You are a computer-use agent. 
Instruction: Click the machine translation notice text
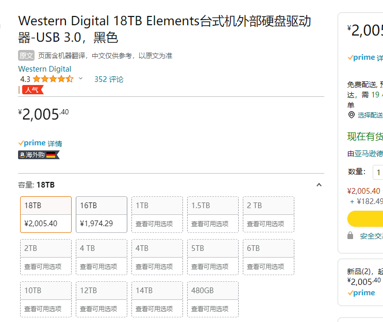tap(105, 56)
